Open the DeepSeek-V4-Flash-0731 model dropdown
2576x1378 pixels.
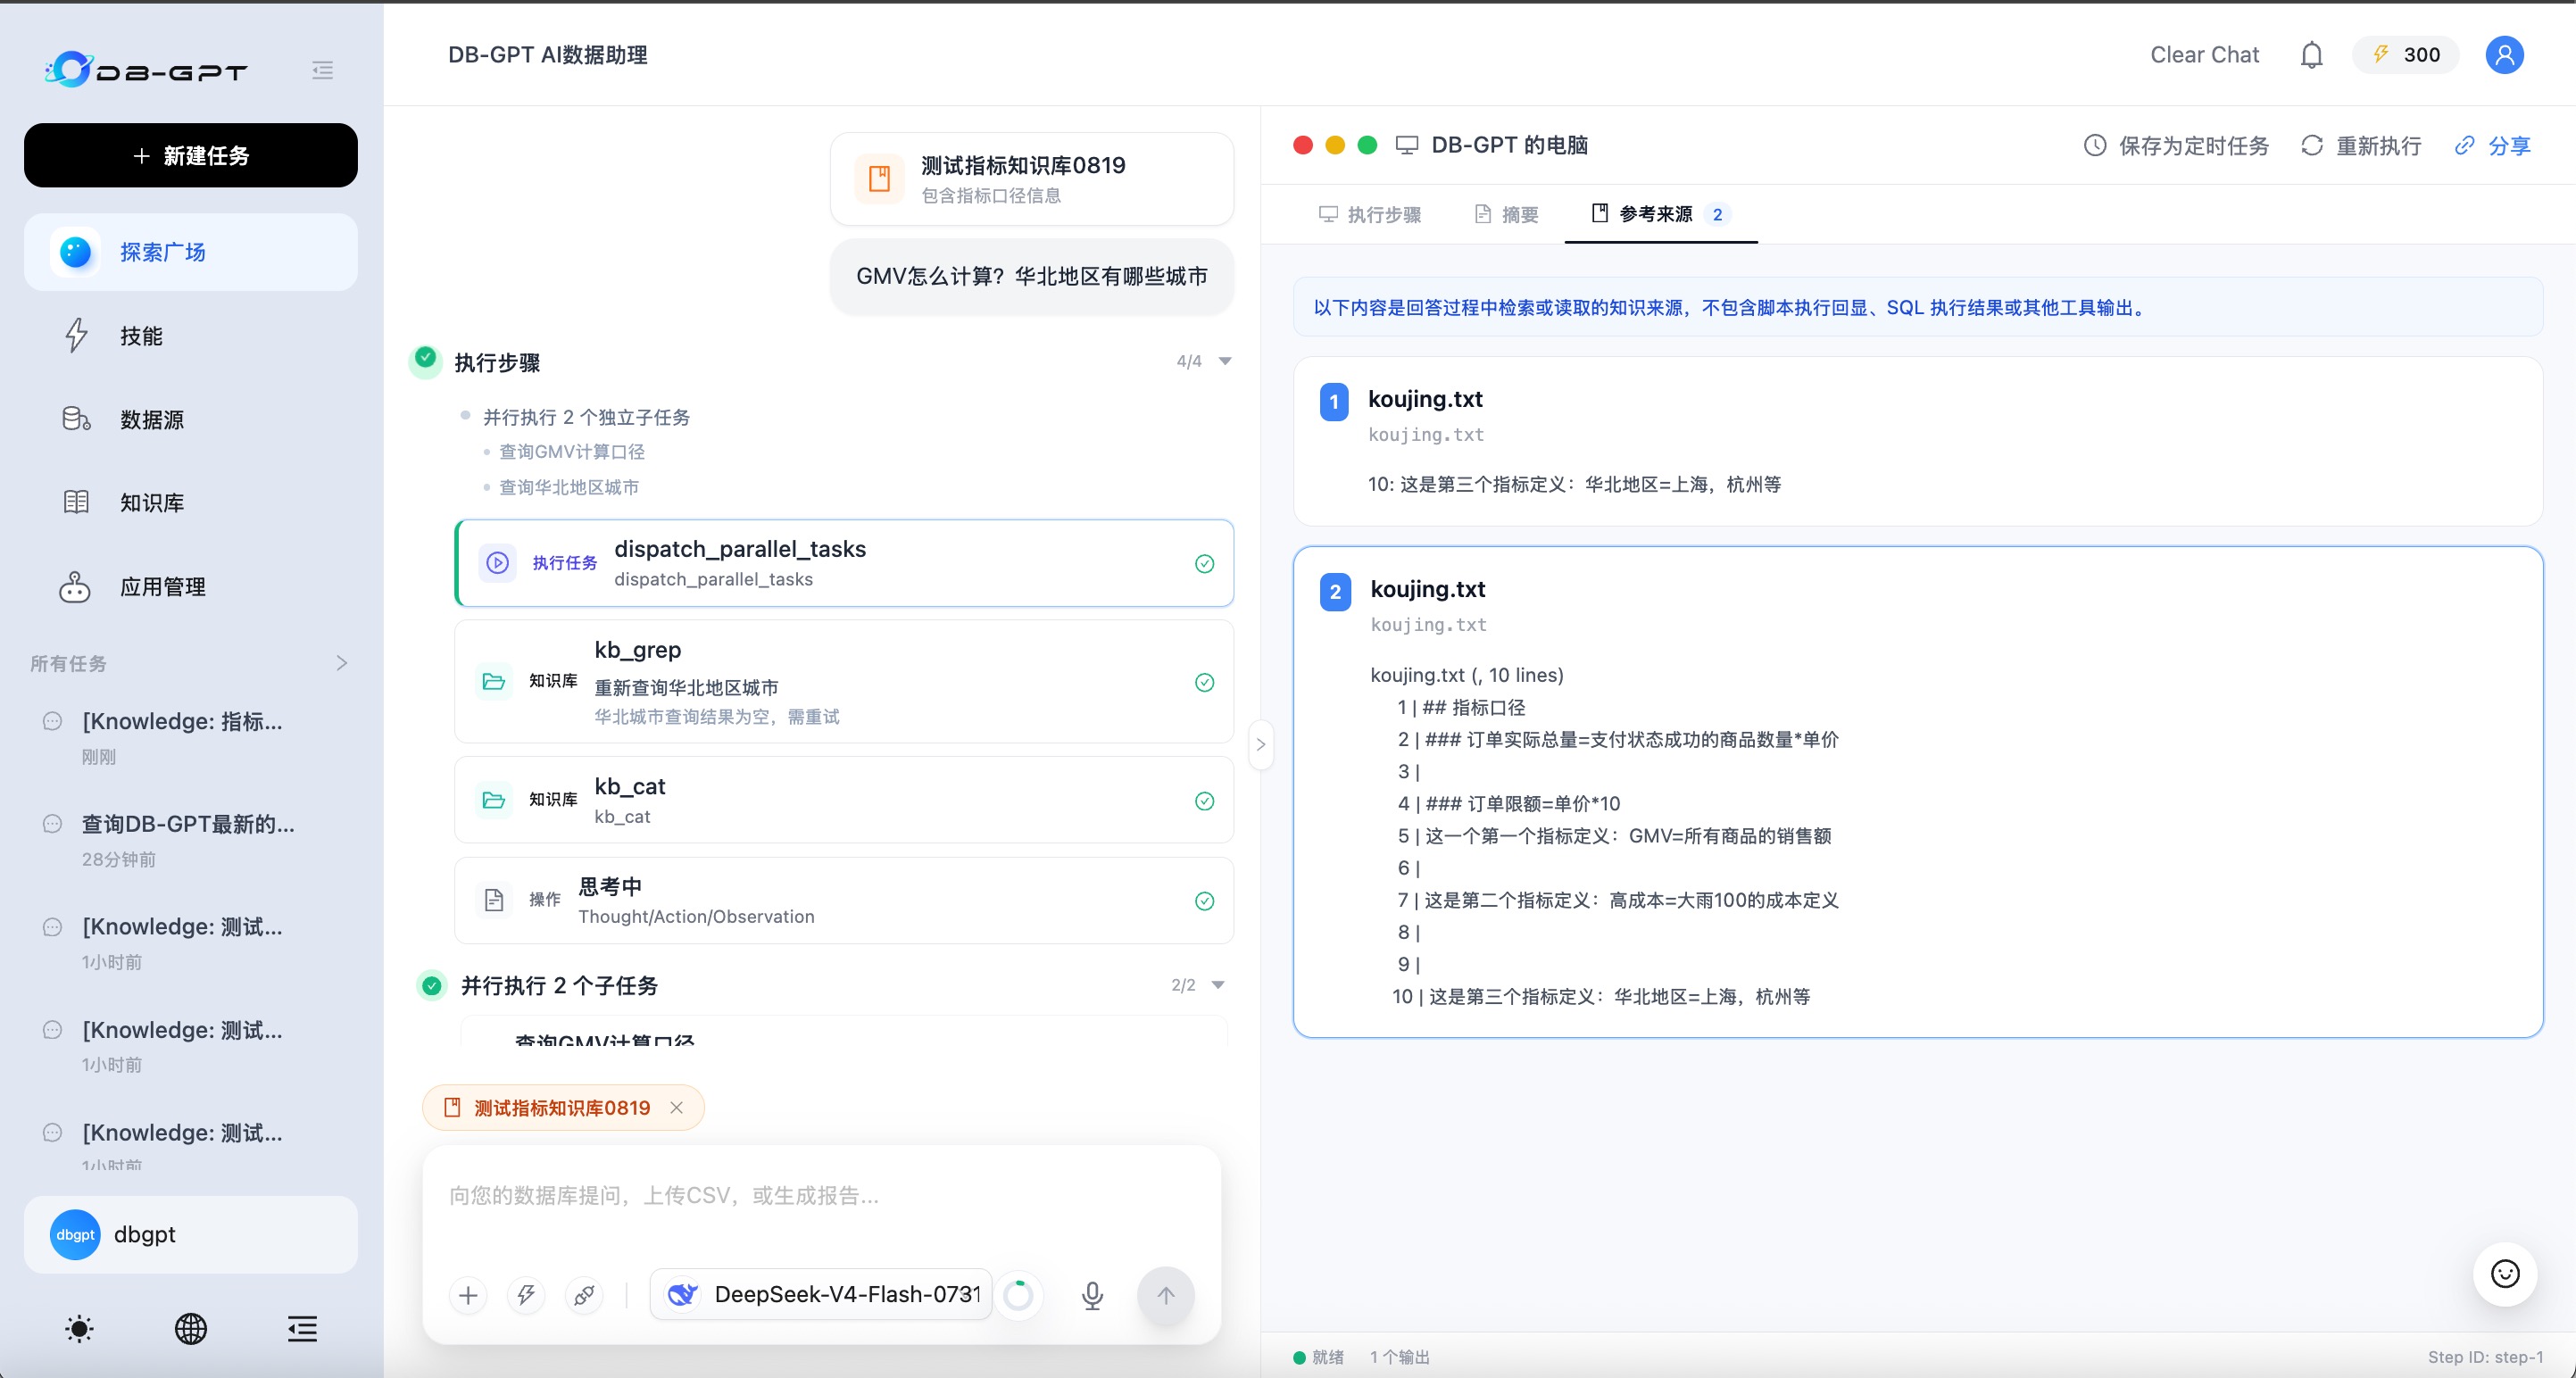822,1295
